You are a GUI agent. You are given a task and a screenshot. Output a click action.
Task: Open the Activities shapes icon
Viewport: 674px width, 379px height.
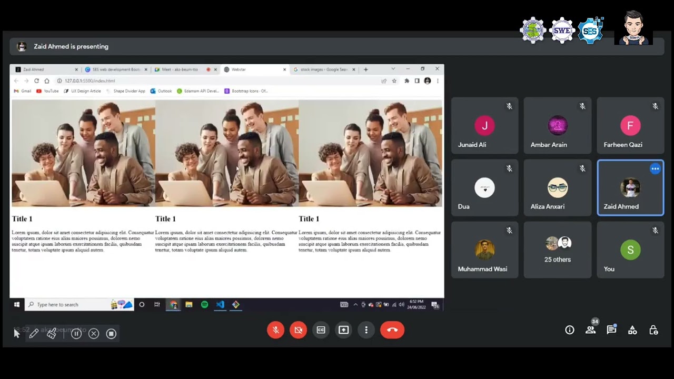(632, 330)
